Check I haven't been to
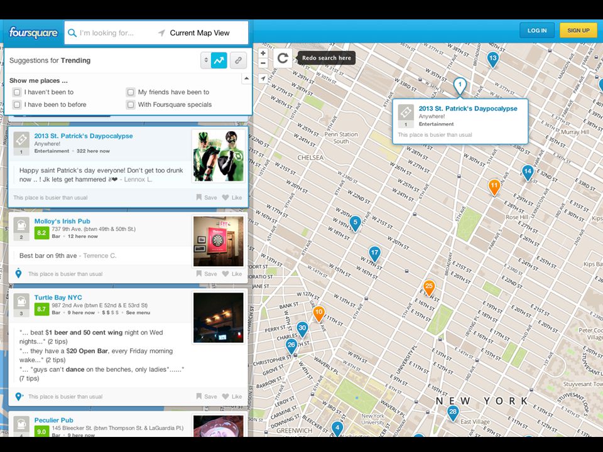This screenshot has width=603, height=452. pyautogui.click(x=16, y=92)
